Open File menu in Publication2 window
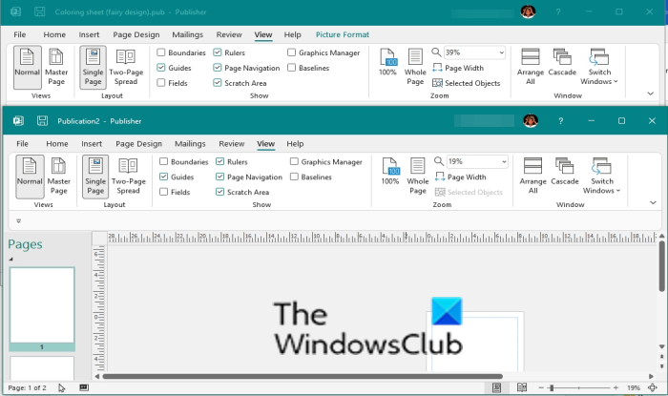Screen dimensions: 668x396 pos(22,144)
